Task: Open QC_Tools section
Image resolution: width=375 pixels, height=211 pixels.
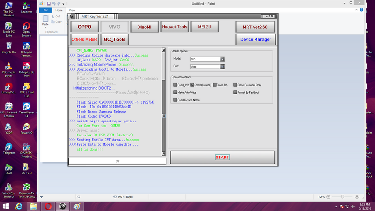Action: pyautogui.click(x=114, y=39)
